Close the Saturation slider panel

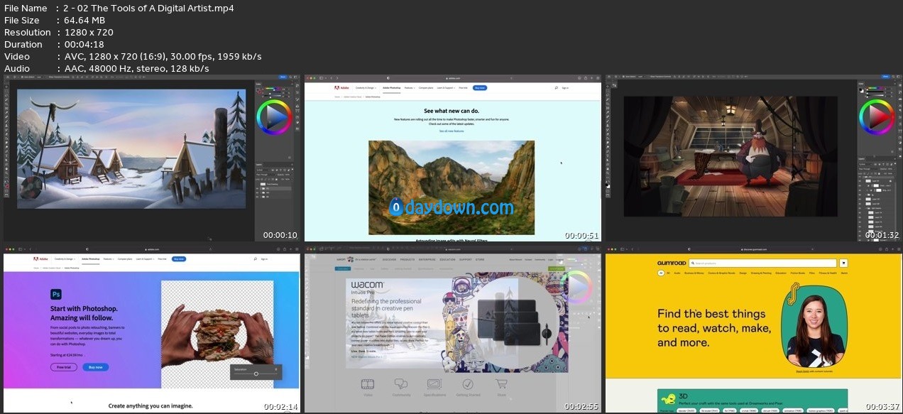(276, 369)
